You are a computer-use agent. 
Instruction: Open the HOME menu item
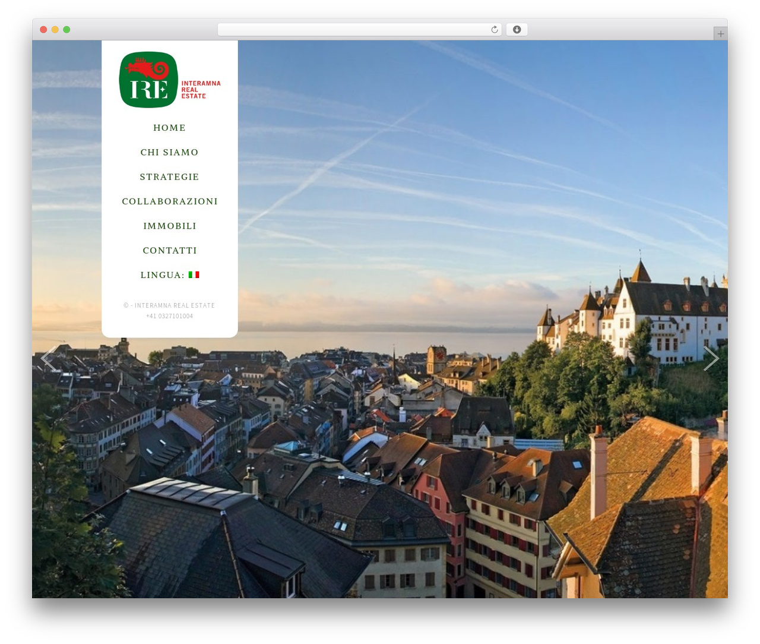[170, 128]
